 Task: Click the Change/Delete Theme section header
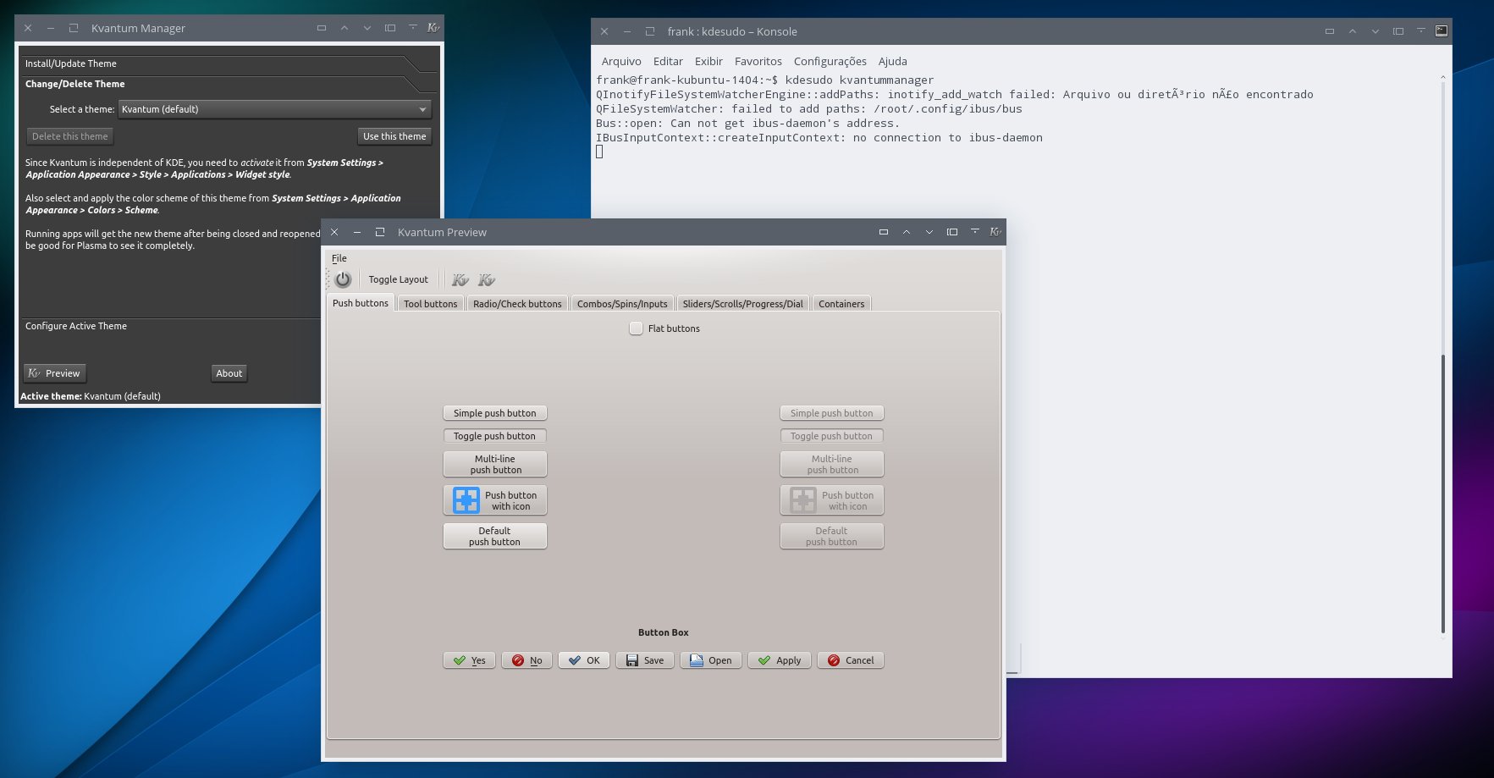pos(229,84)
